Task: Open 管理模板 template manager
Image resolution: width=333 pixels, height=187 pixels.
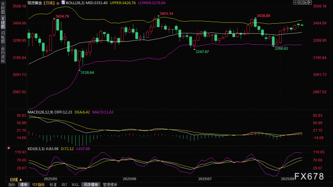Action: coord(110,185)
